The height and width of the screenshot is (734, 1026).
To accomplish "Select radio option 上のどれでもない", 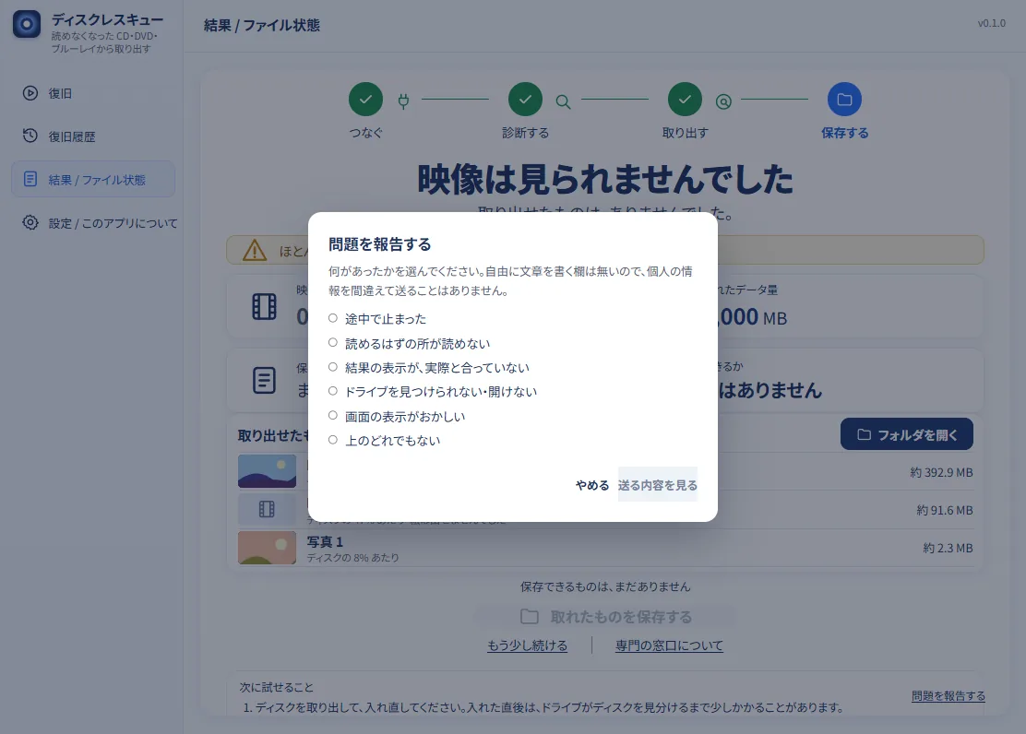I will (333, 440).
